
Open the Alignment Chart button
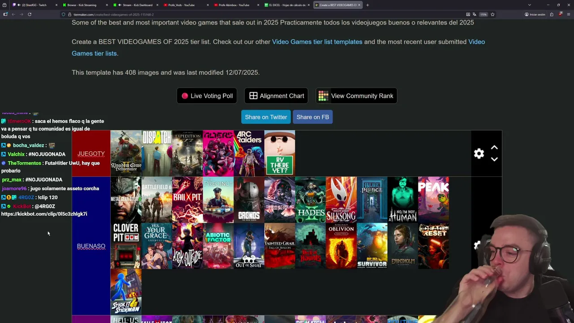pos(276,96)
